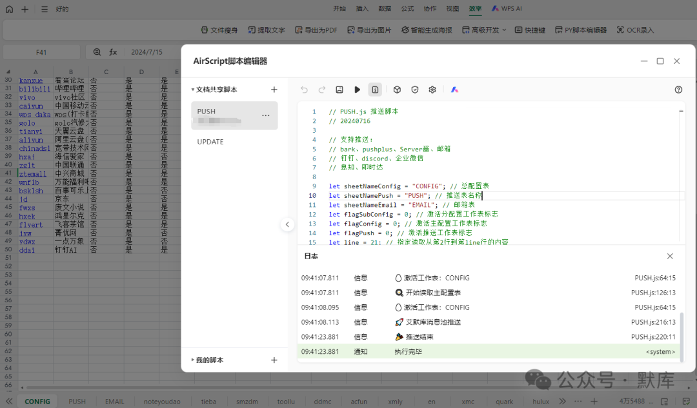Switch to the noteyoudao sheet tab
Image resolution: width=697 pixels, height=408 pixels.
tap(162, 402)
